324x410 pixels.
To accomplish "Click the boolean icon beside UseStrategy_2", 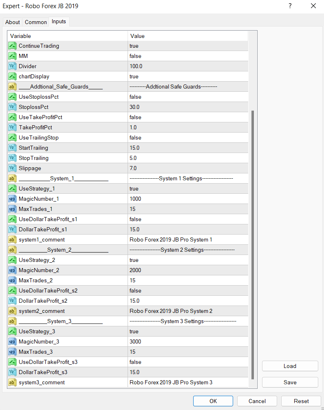I will [x=12, y=260].
